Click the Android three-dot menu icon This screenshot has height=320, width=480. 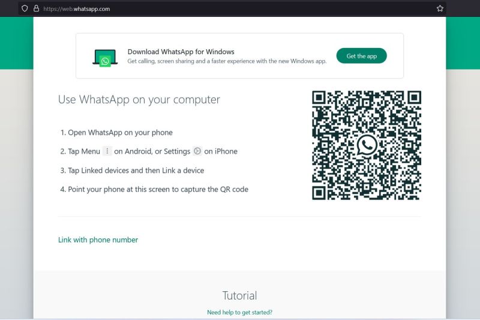coord(107,151)
